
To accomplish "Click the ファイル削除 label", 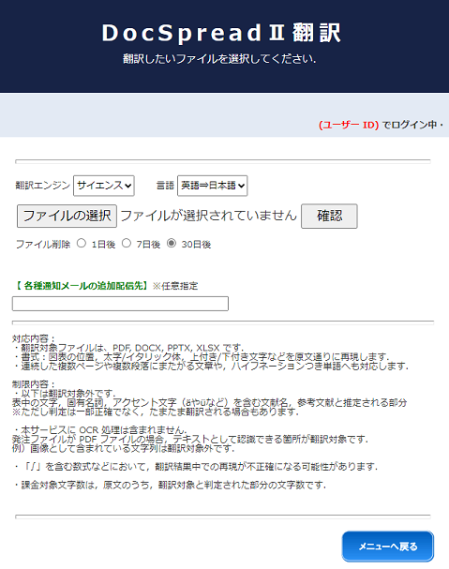I will coord(43,245).
